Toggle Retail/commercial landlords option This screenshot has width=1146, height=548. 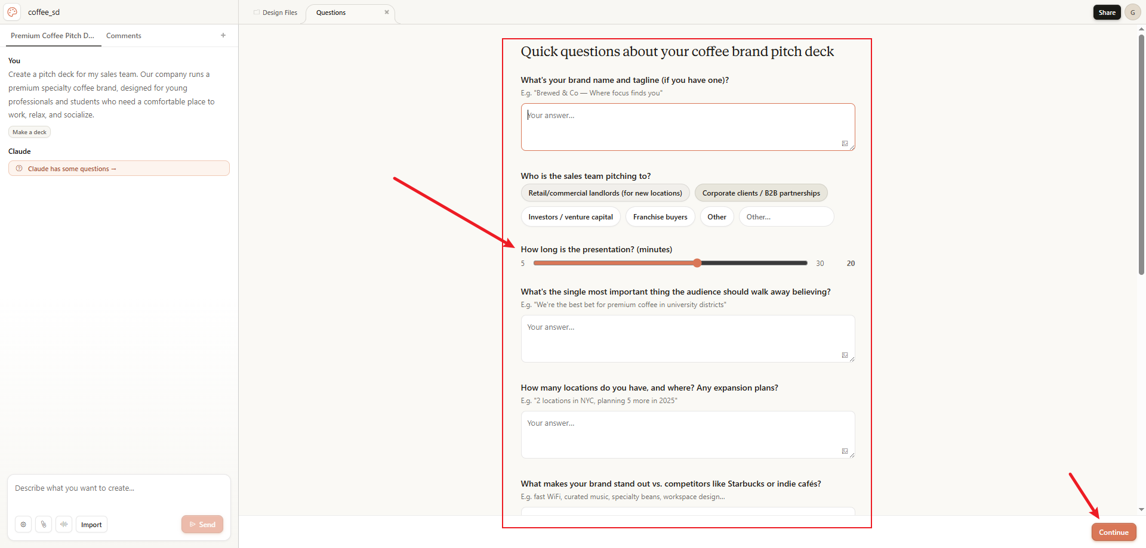pos(605,193)
